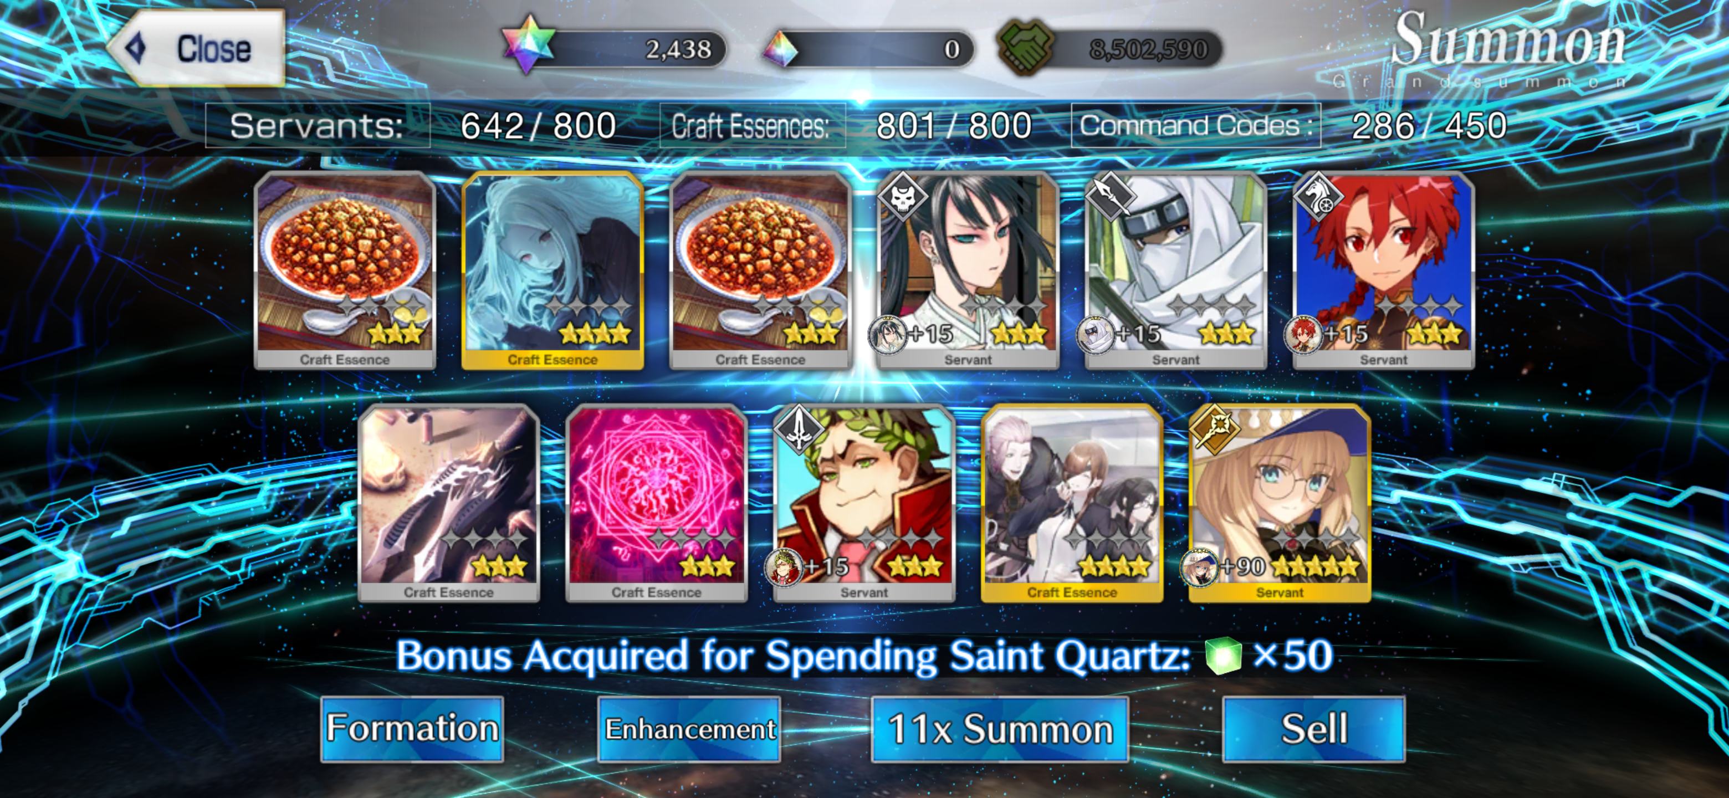Select the red-haired Rider servant card

[1383, 270]
